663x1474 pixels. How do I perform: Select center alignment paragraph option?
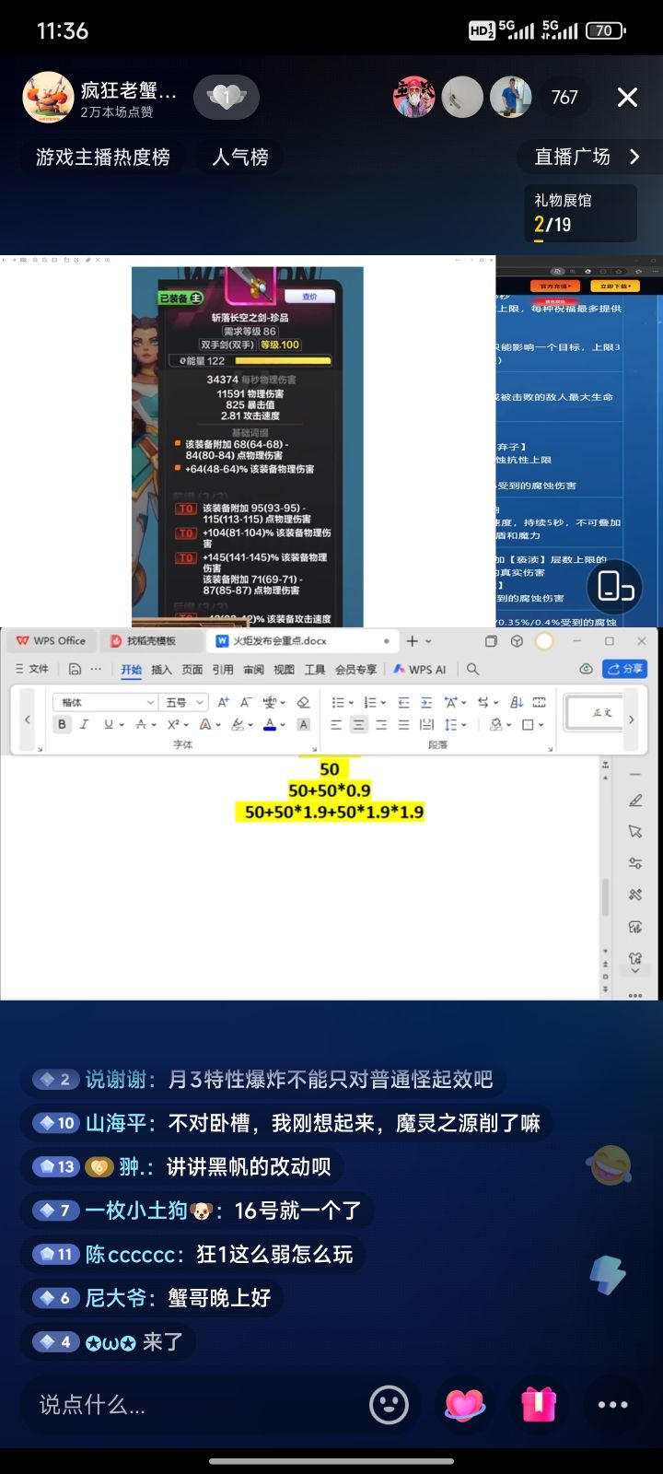[x=358, y=725]
